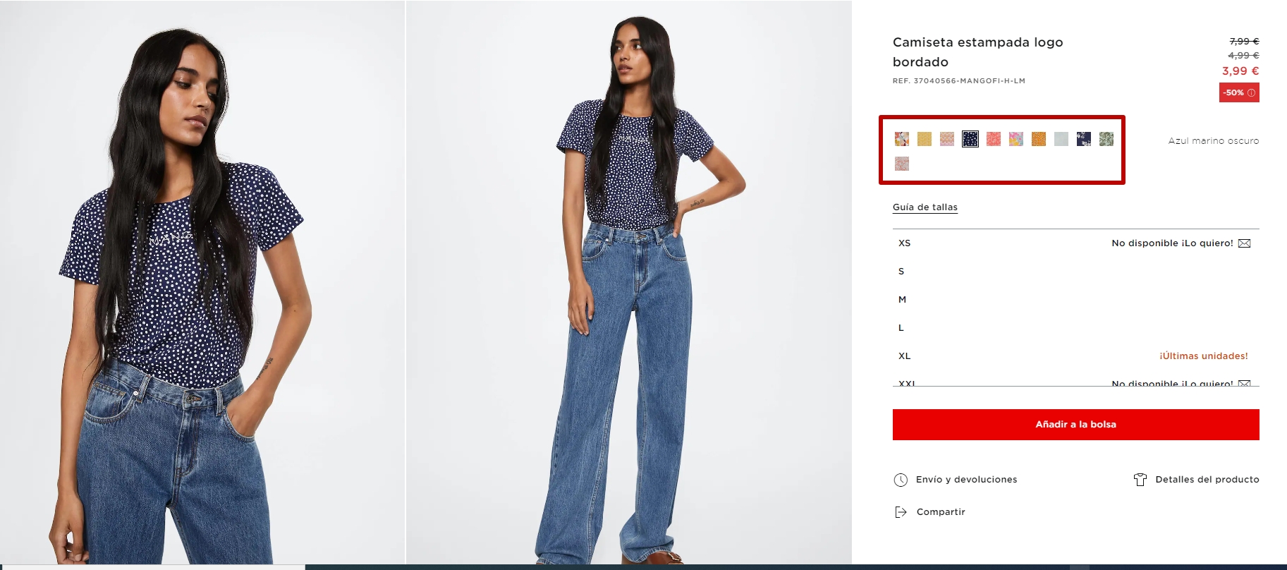Choose the orange dotted swatch

click(1039, 139)
